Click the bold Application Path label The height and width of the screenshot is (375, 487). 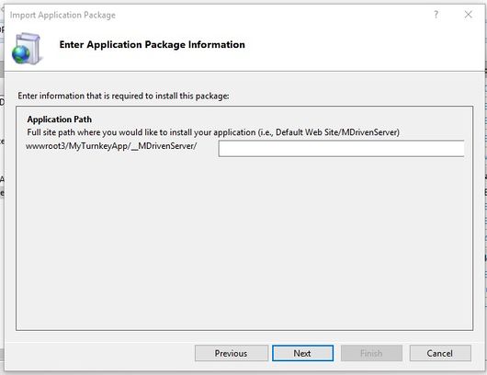click(60, 119)
